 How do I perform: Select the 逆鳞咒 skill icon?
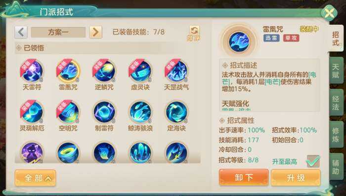tap(104, 71)
